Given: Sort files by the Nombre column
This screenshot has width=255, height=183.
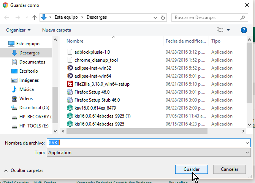Looking at the screenshot, I should click(x=75, y=41).
